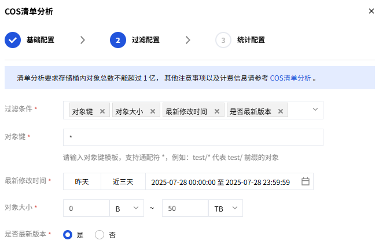The width and height of the screenshot is (379, 244).
Task: Select the 昨天 quick time range
Action: click(82, 181)
